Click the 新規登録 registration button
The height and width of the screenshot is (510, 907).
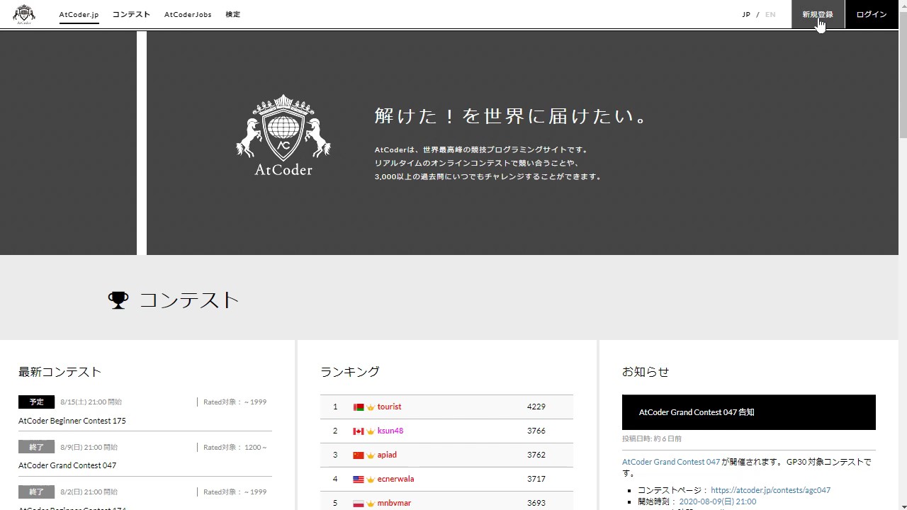tap(818, 13)
